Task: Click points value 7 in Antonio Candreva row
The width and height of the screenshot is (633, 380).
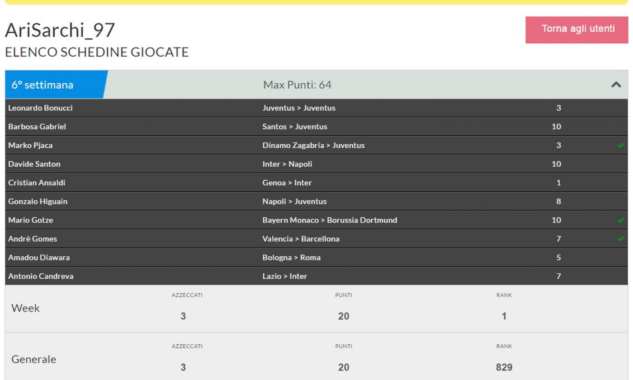Action: 558,276
